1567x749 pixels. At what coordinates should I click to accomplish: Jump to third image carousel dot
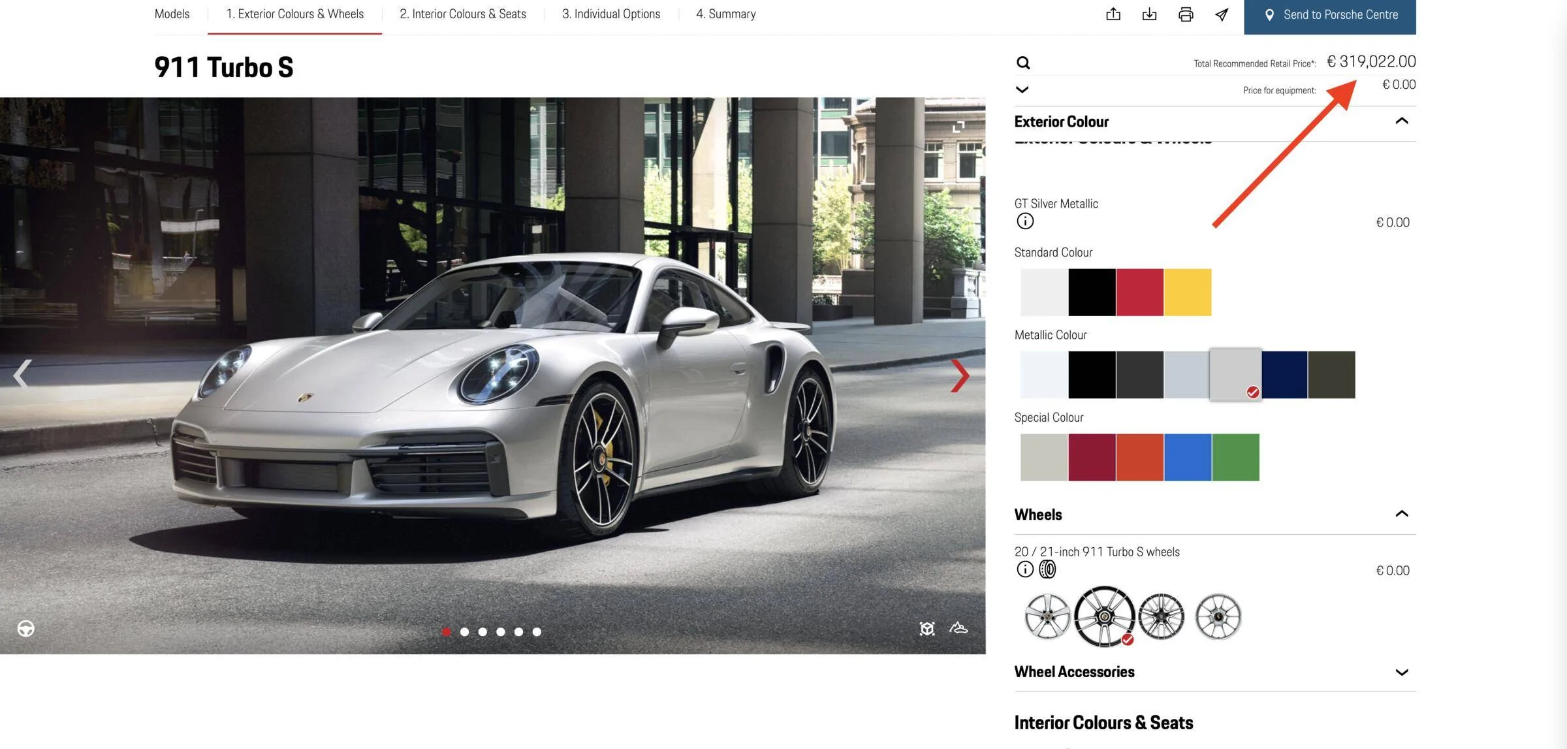tap(483, 631)
